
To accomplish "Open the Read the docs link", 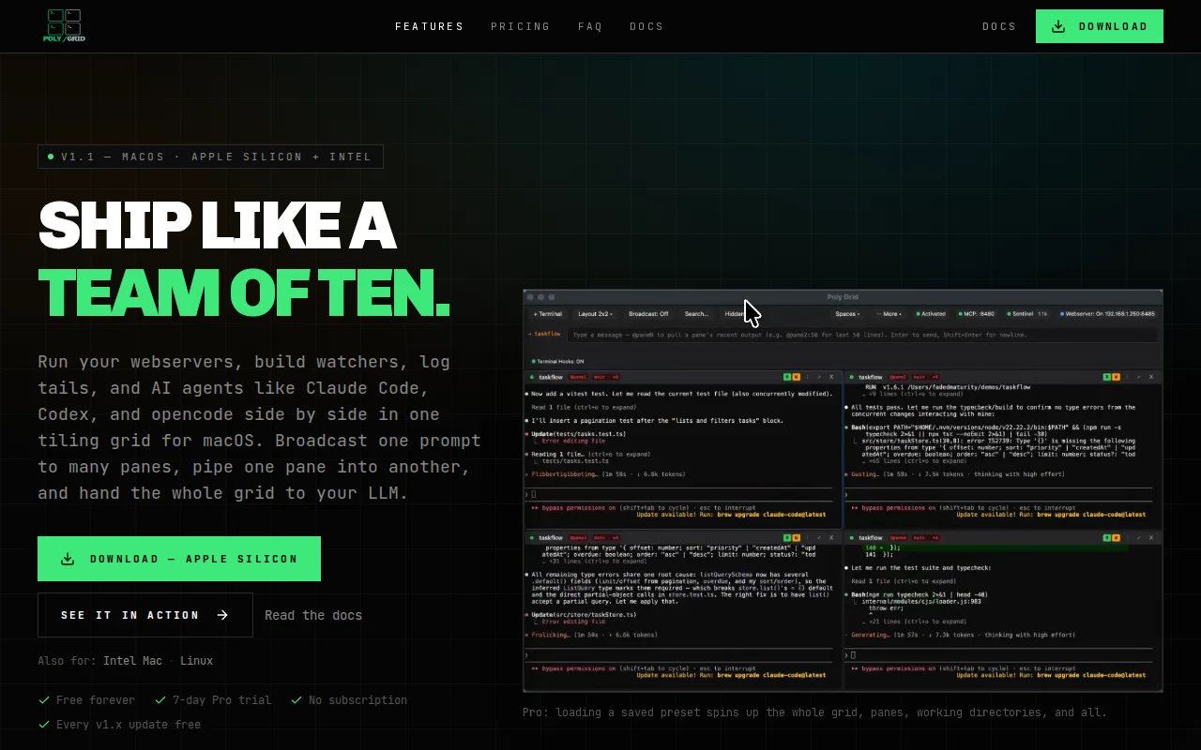I will 313,615.
